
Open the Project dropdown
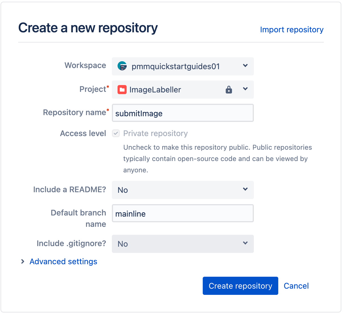click(183, 90)
